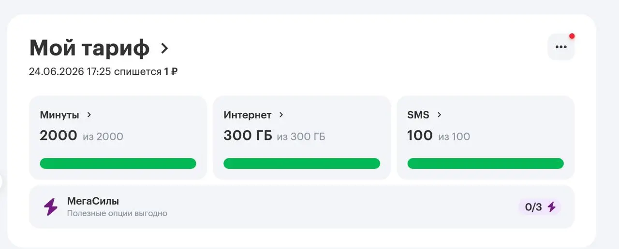Select the 100 из 100 SMS balance
This screenshot has width=619, height=249.
[x=439, y=136]
